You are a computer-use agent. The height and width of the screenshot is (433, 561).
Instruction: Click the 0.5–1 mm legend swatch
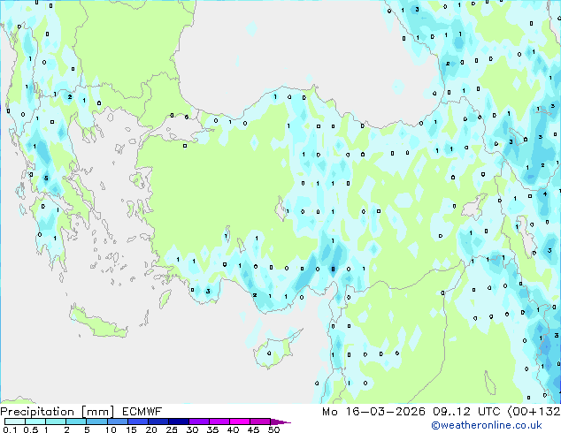coord(35,422)
